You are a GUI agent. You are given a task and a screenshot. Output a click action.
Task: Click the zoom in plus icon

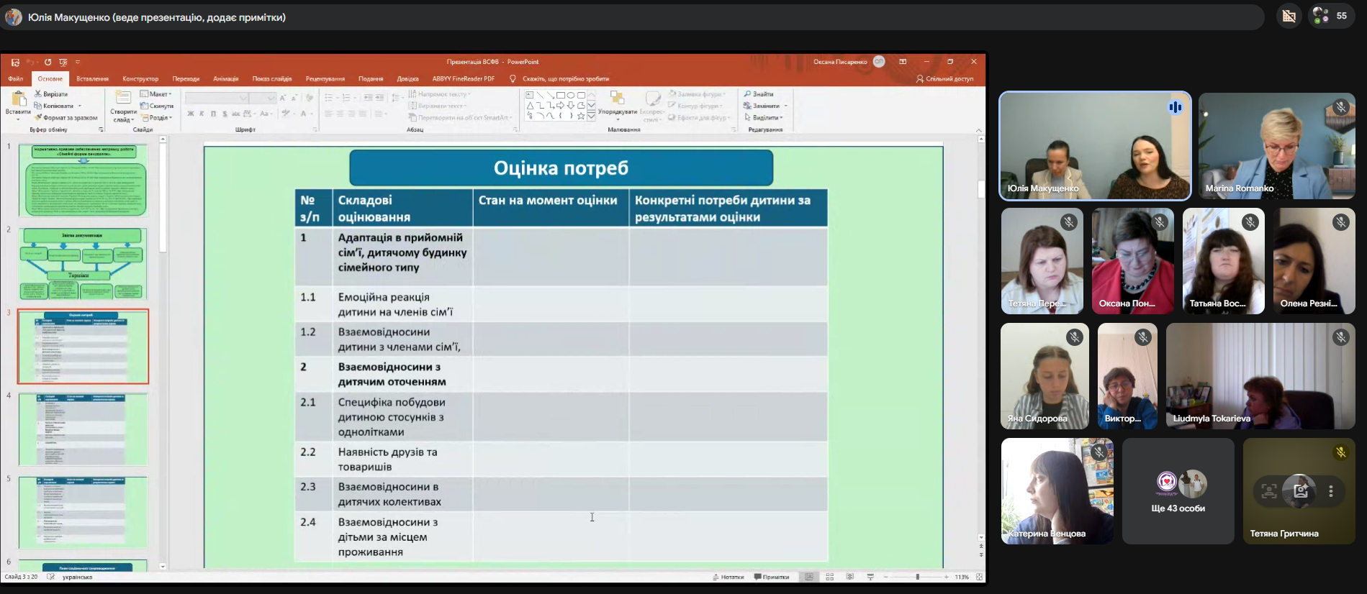pos(947,577)
